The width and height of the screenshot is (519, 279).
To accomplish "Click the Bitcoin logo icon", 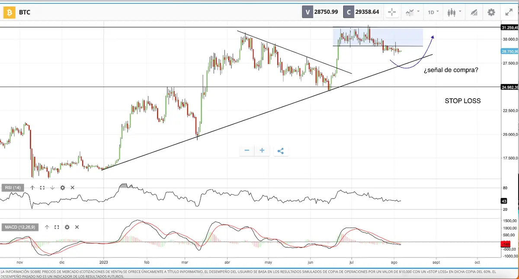I will pyautogui.click(x=9, y=12).
